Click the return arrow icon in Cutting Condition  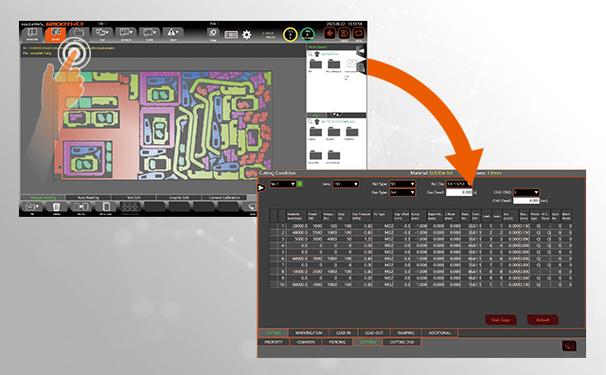568,346
